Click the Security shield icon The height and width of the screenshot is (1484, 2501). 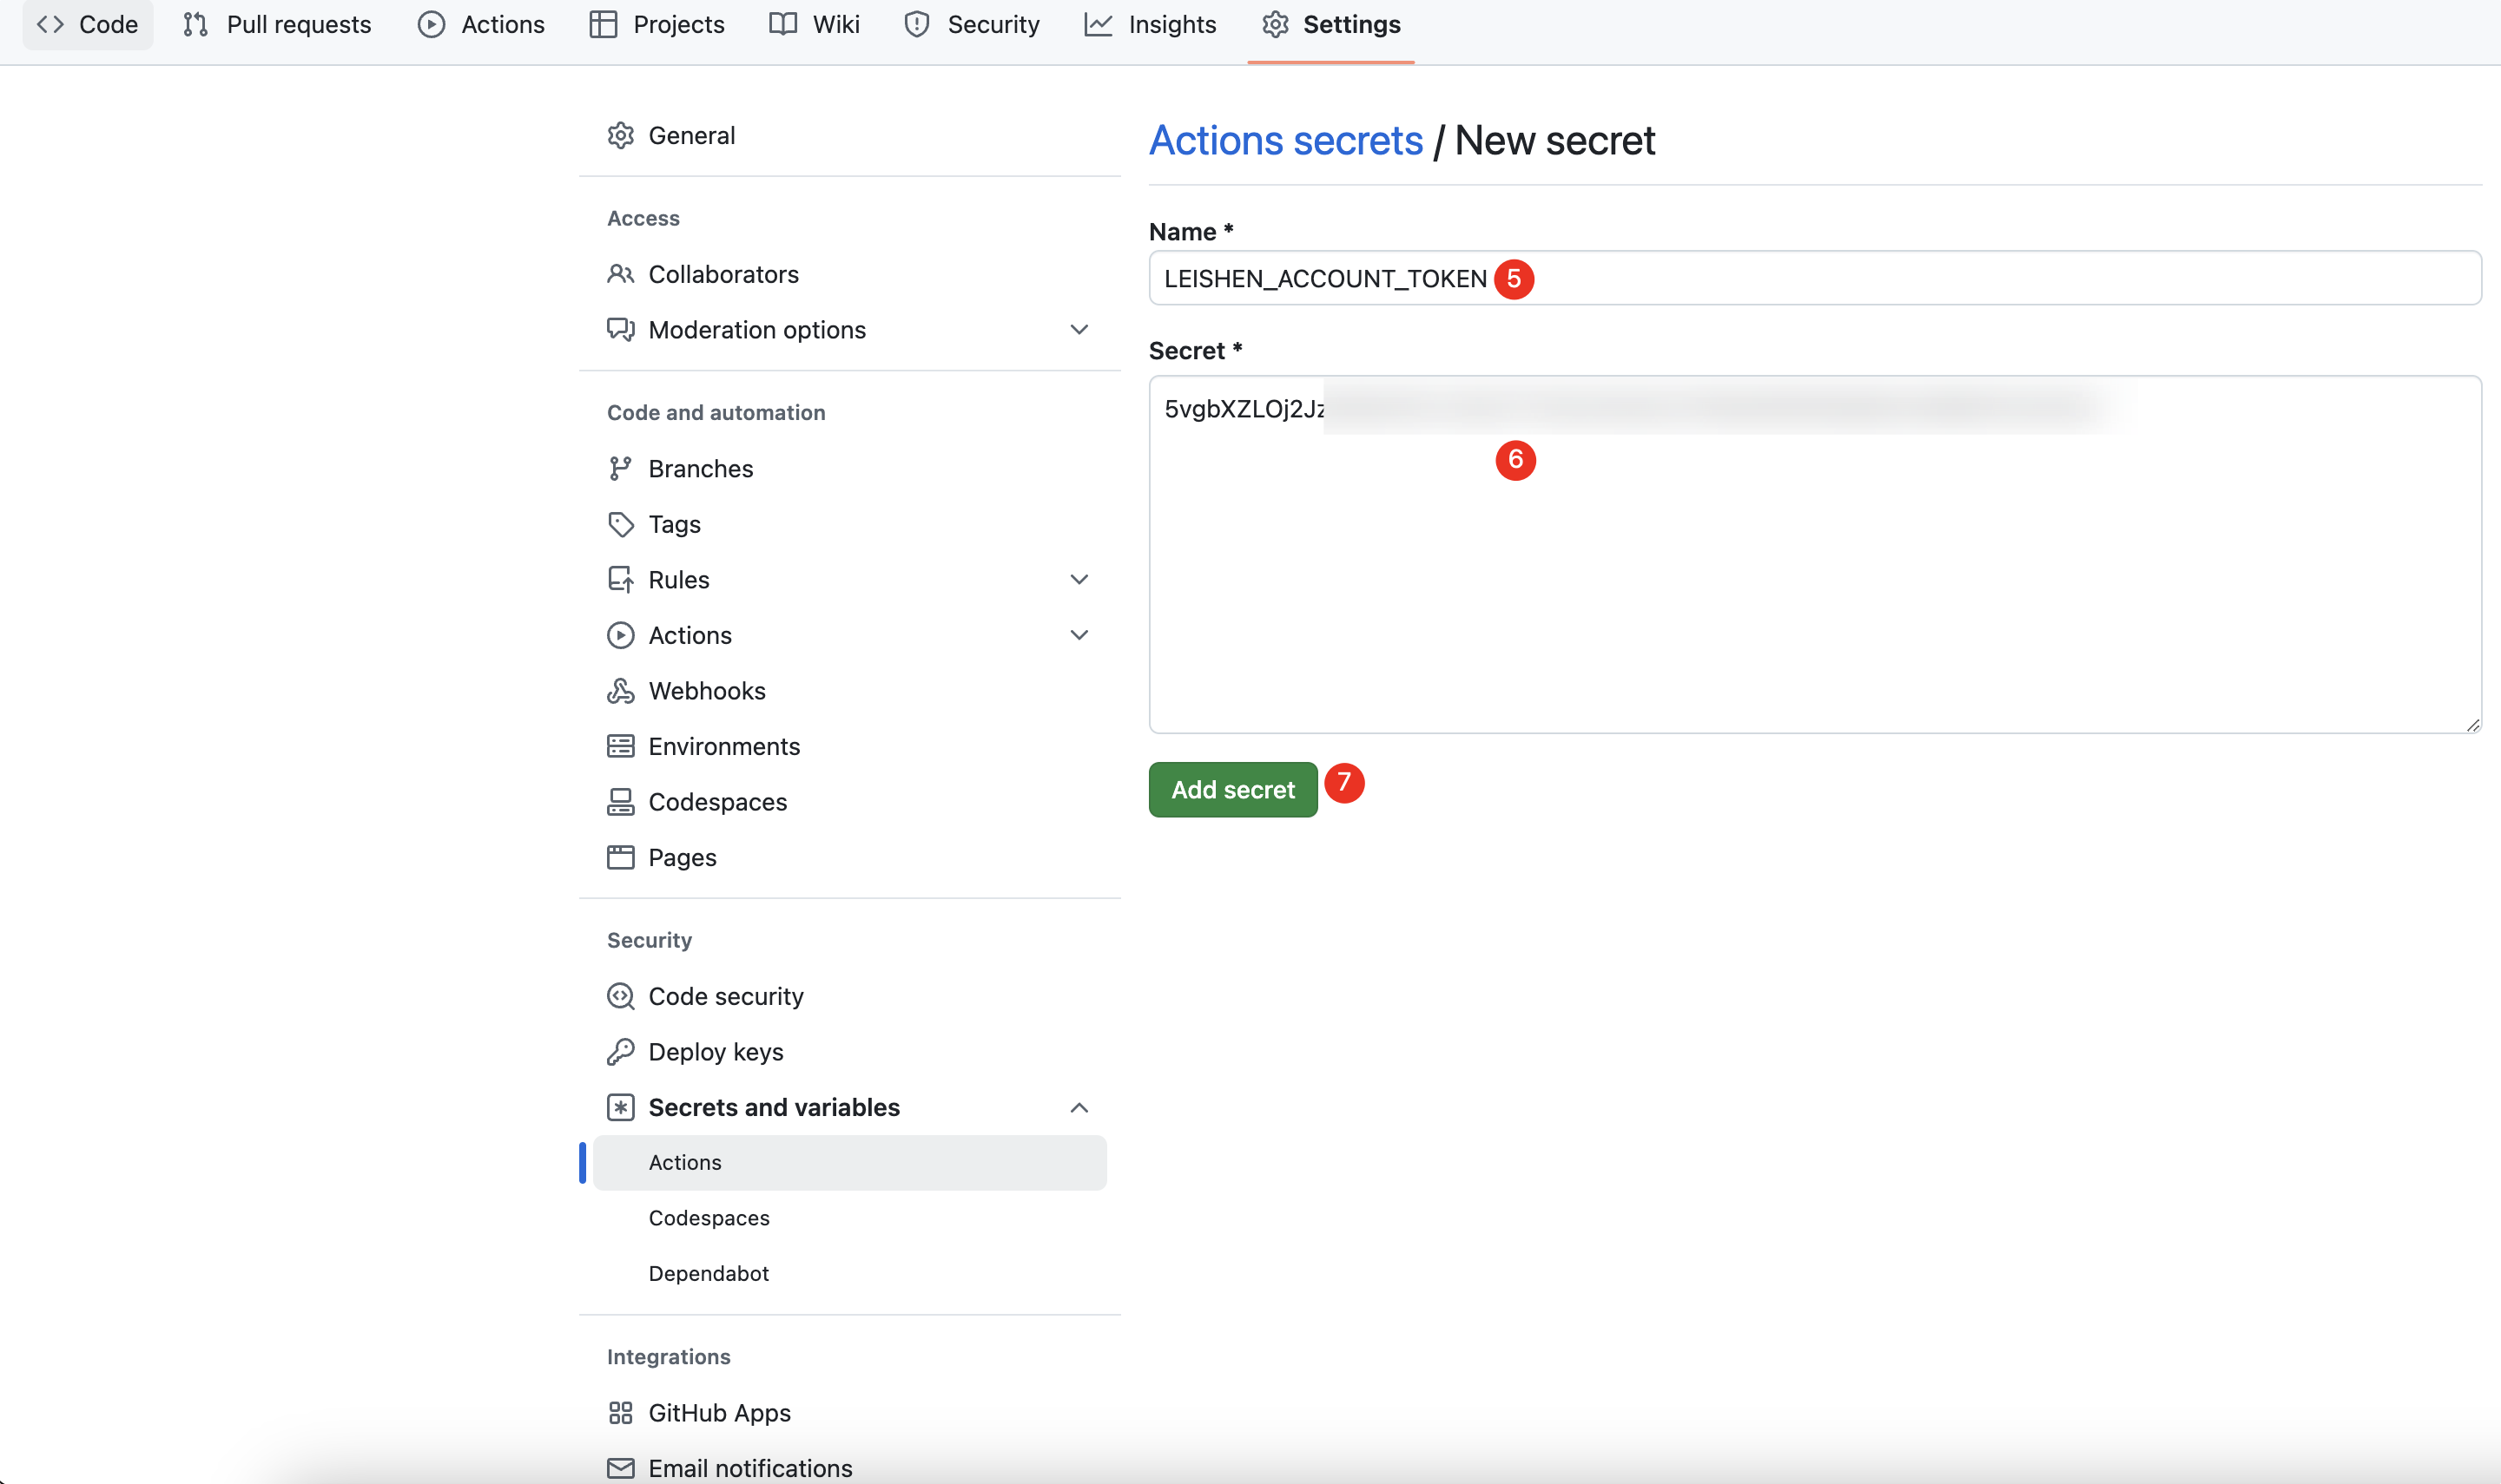917,24
